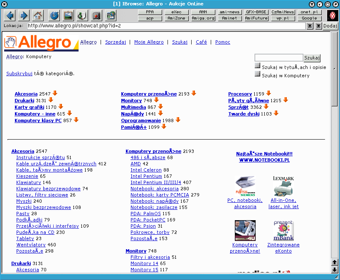The height and width of the screenshot is (280, 340).
Task: Toggle the 'Szukaj w tytułach i opisie' checkbox
Action: (x=257, y=66)
